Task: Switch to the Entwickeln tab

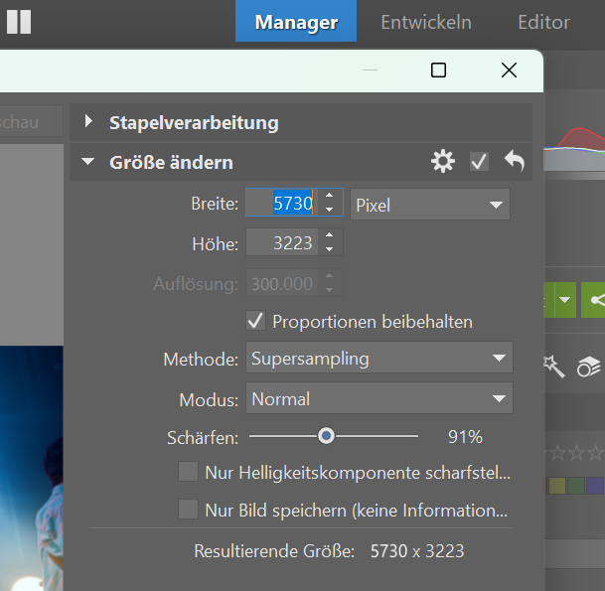Action: (x=426, y=22)
